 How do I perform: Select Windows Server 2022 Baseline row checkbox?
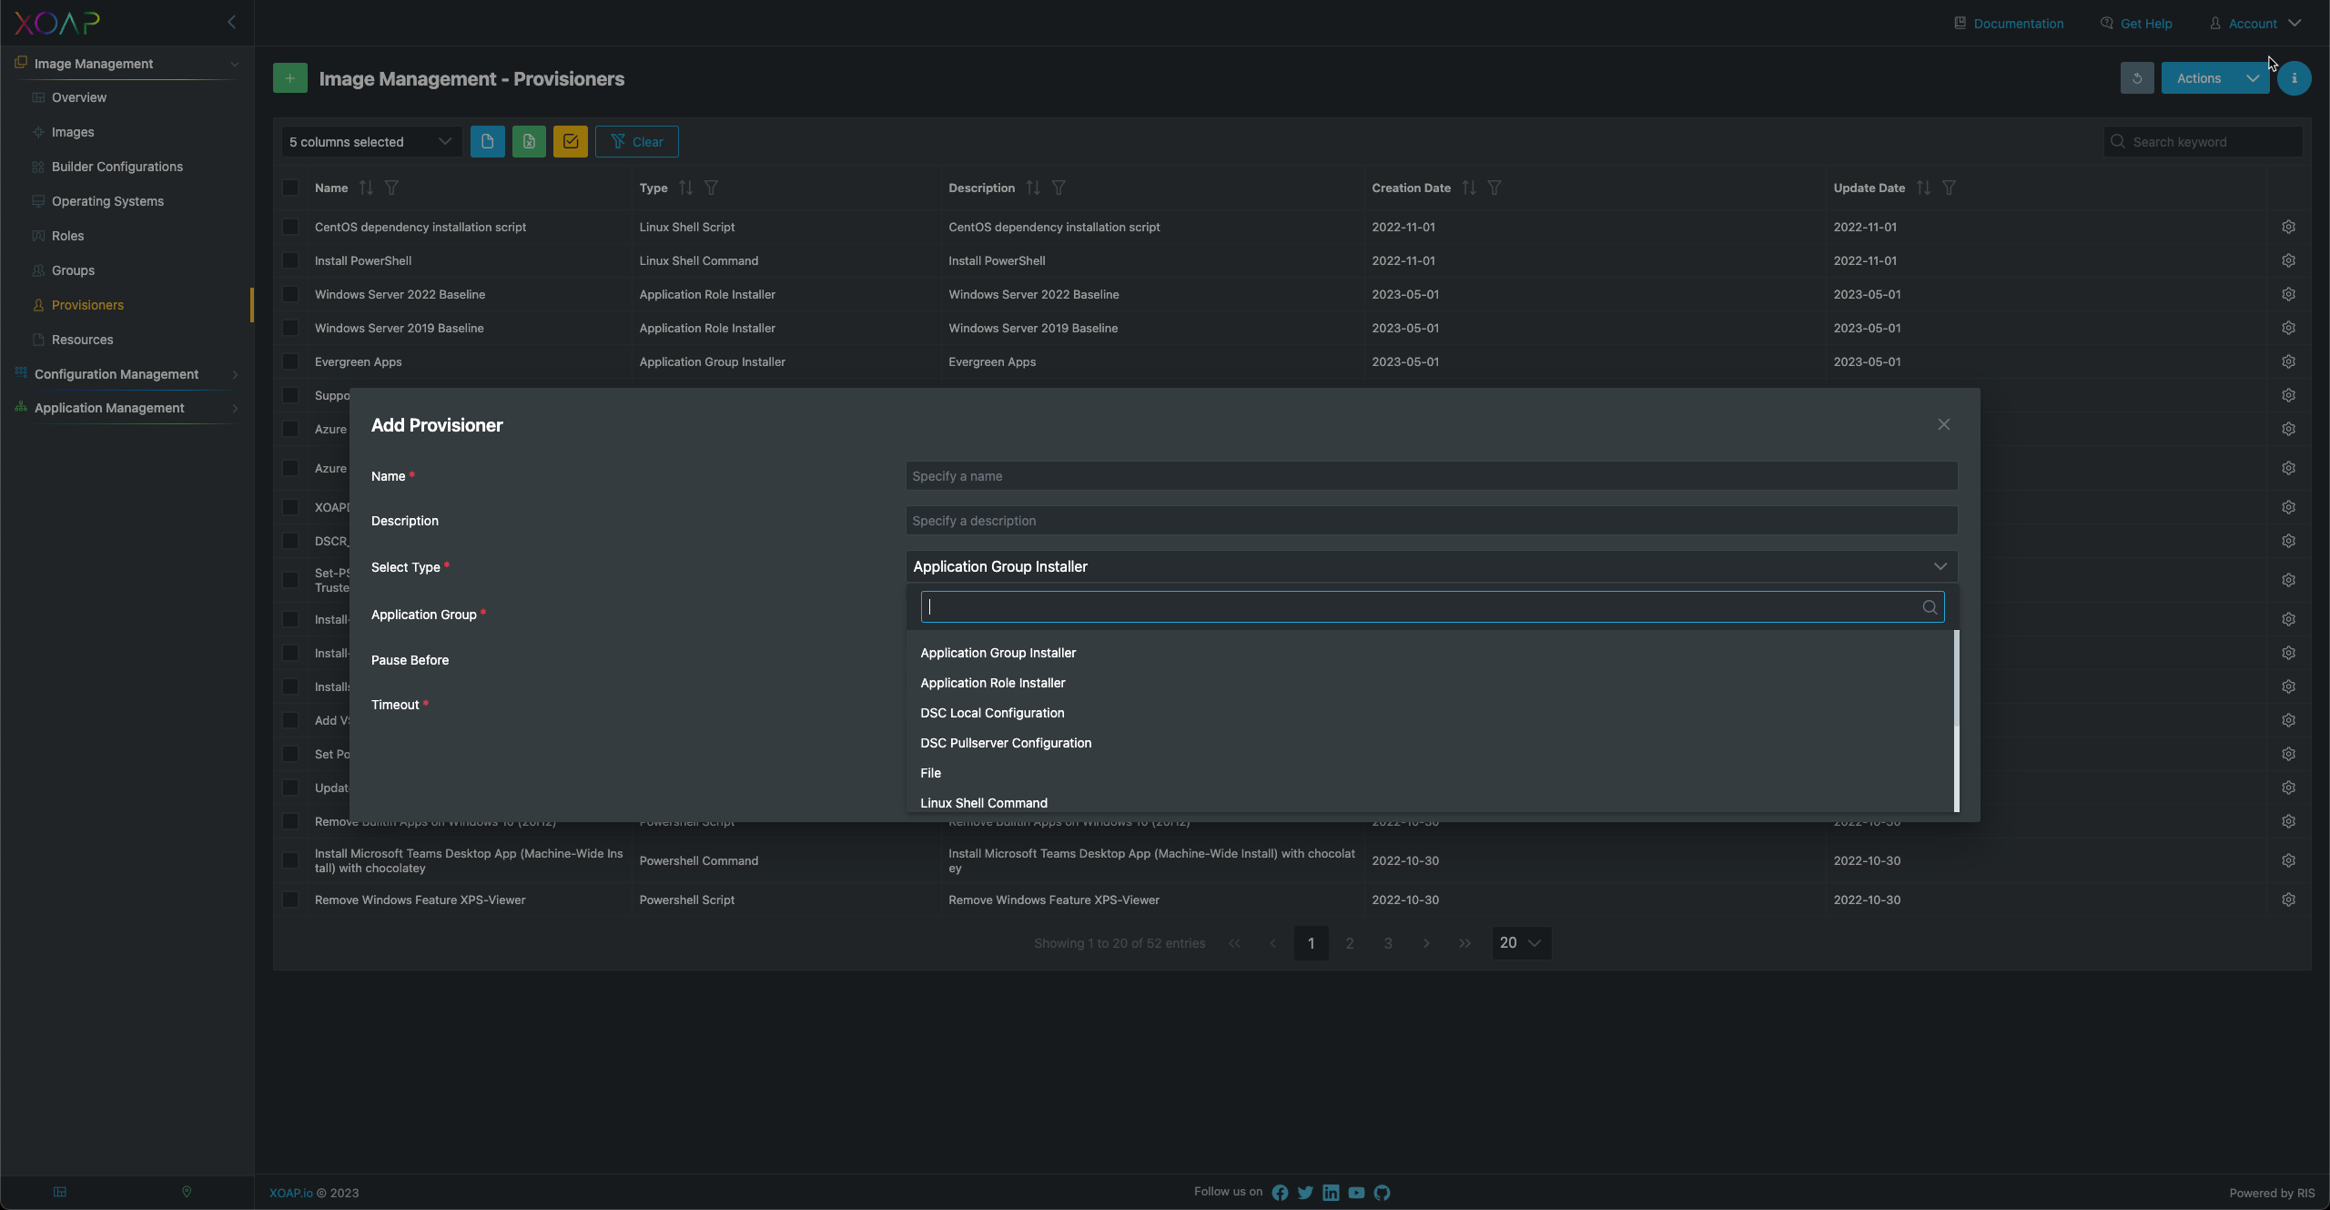[290, 294]
